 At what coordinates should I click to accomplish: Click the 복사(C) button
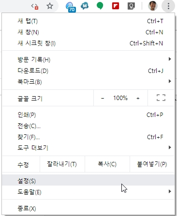point(107,164)
